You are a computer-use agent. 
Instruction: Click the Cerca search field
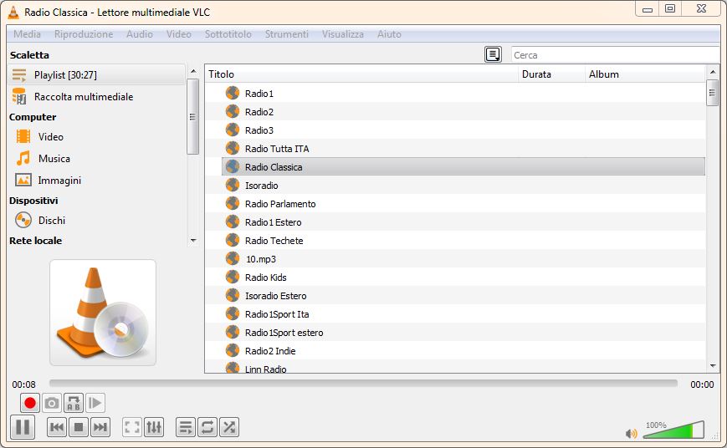pos(615,54)
